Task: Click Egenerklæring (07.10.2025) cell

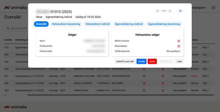Action: [x=29, y=90]
